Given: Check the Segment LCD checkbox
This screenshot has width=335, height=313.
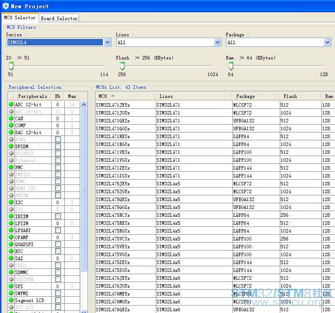Looking at the screenshot, I should point(58,300).
